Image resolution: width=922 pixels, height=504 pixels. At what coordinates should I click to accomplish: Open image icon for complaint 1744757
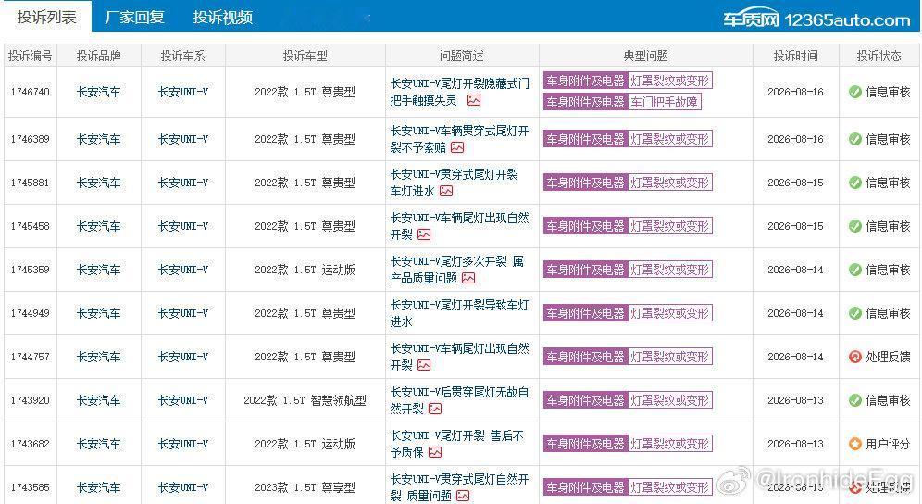point(424,366)
